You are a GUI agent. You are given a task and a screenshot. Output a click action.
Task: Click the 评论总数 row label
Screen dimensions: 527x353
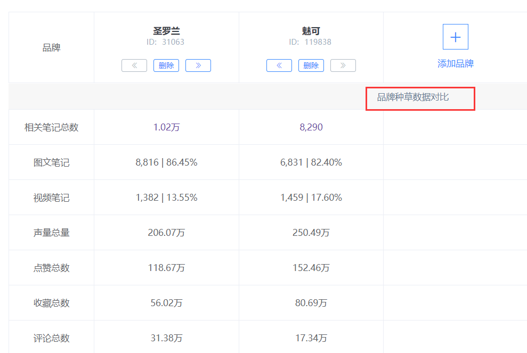click(52, 338)
